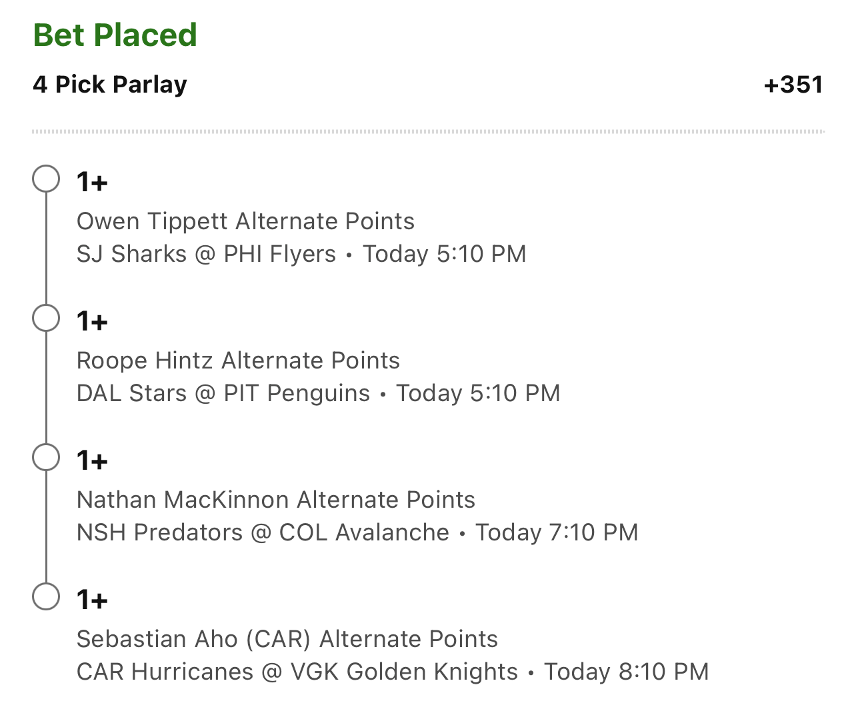View the SJ Sharks @ PHI Flyers game
This screenshot has width=856, height=715.
(x=207, y=254)
